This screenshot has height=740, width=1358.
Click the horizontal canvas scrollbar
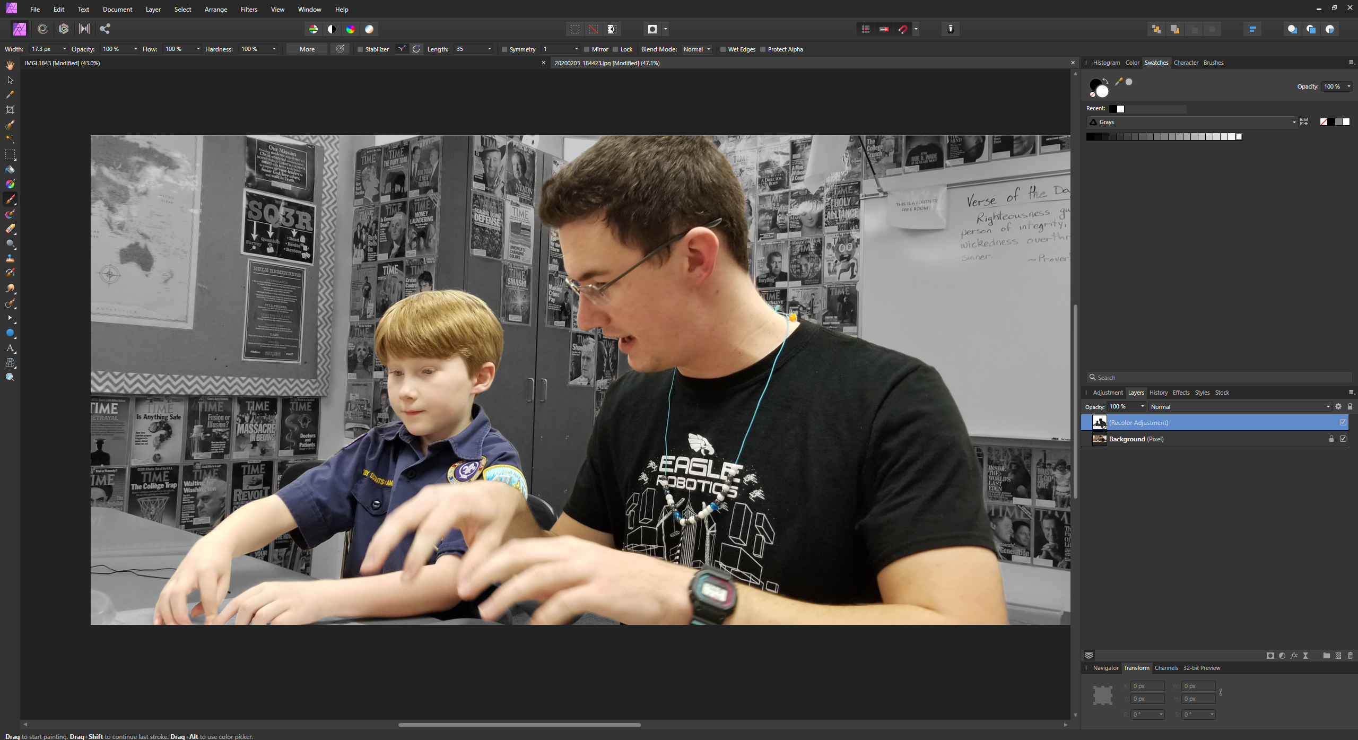click(x=519, y=725)
